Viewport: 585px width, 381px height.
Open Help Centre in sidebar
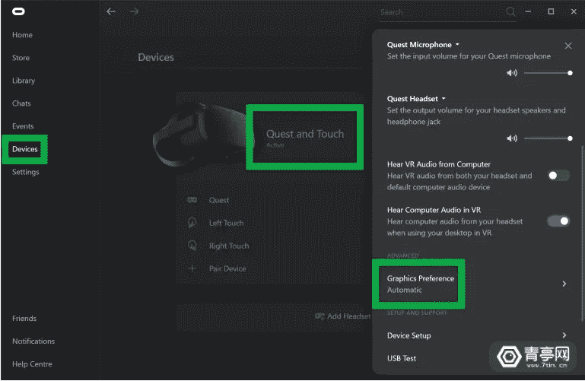pyautogui.click(x=32, y=364)
